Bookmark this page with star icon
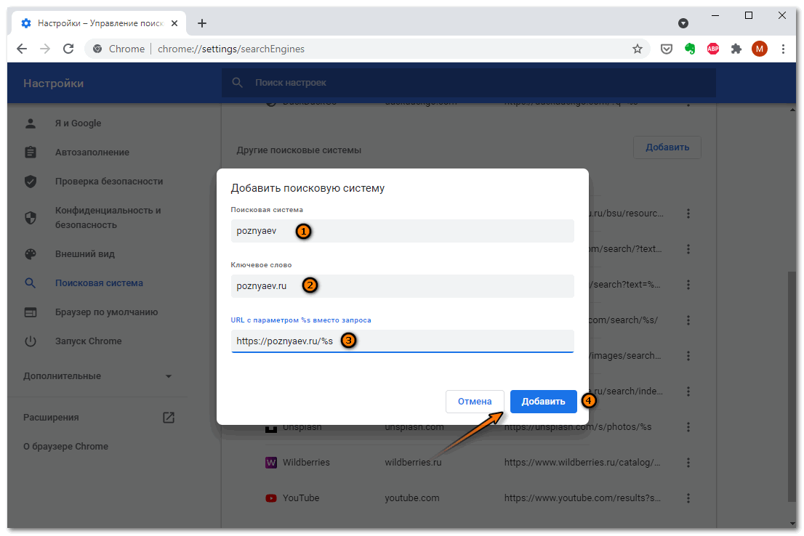Viewport: 804px width, 536px height. 638,49
